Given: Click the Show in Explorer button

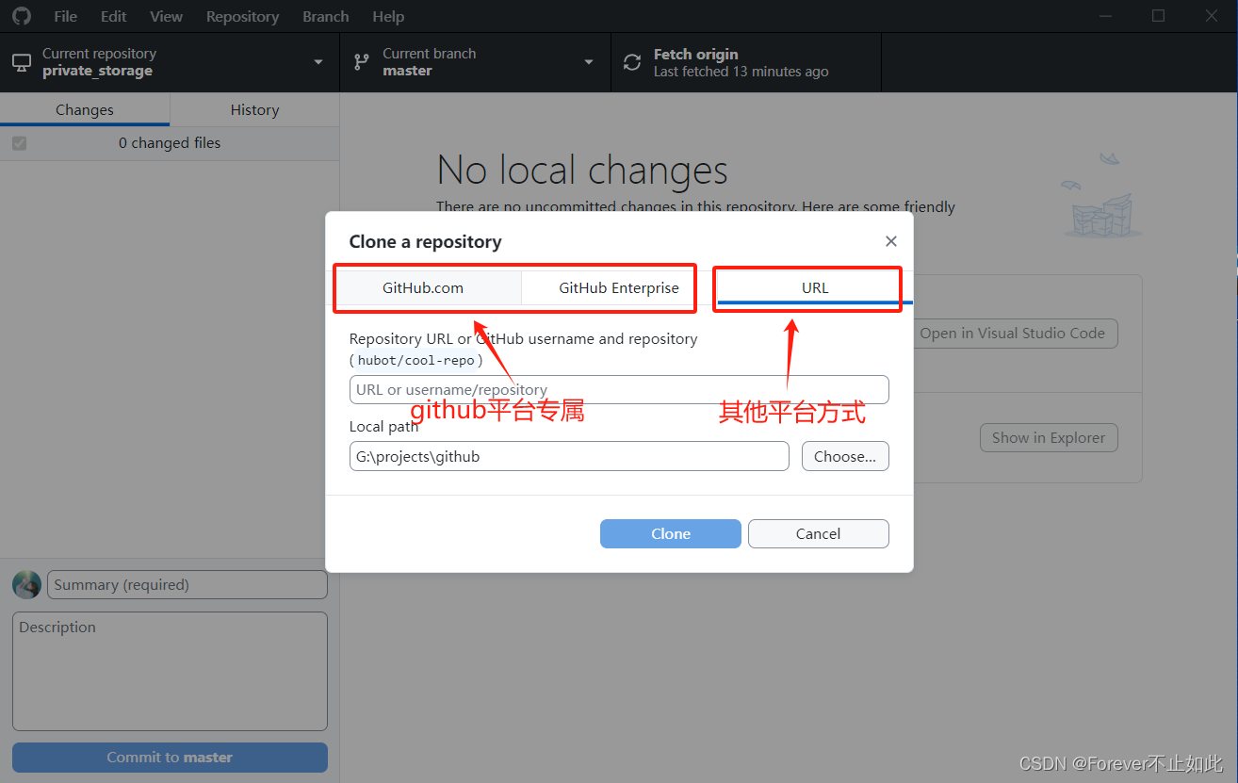Looking at the screenshot, I should pyautogui.click(x=1049, y=437).
